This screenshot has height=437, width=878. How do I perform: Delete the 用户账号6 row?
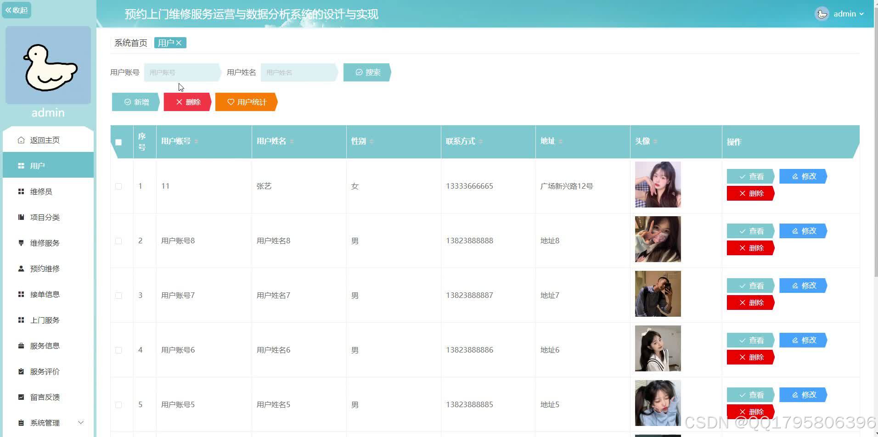pos(751,357)
